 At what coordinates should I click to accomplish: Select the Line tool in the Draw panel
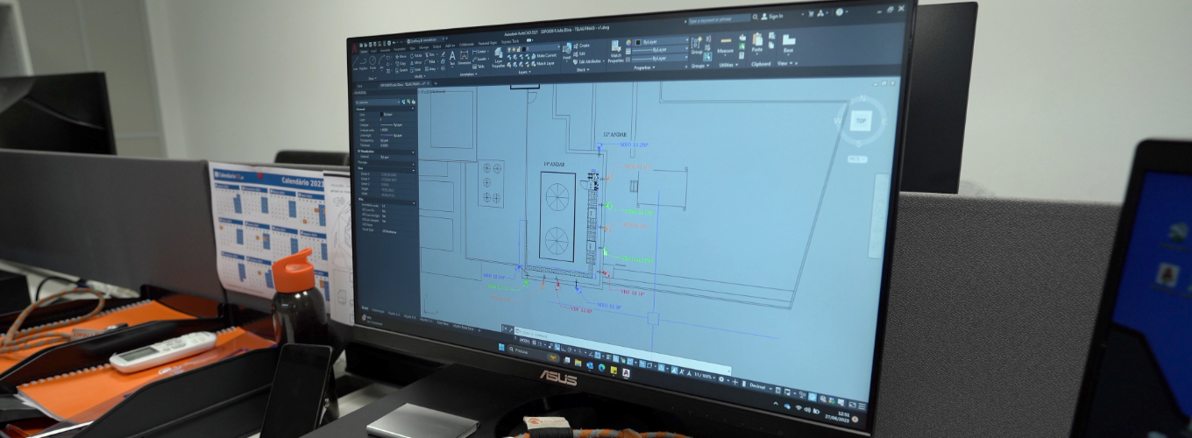pos(355,63)
